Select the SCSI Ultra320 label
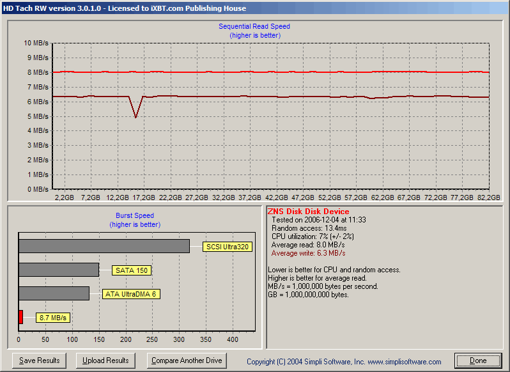 coord(228,247)
